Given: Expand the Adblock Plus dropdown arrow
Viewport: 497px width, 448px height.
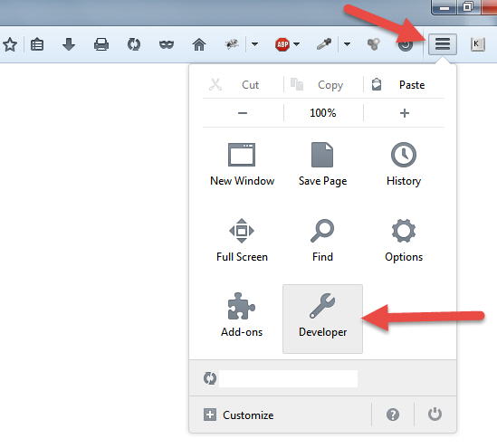Looking at the screenshot, I should click(x=296, y=44).
